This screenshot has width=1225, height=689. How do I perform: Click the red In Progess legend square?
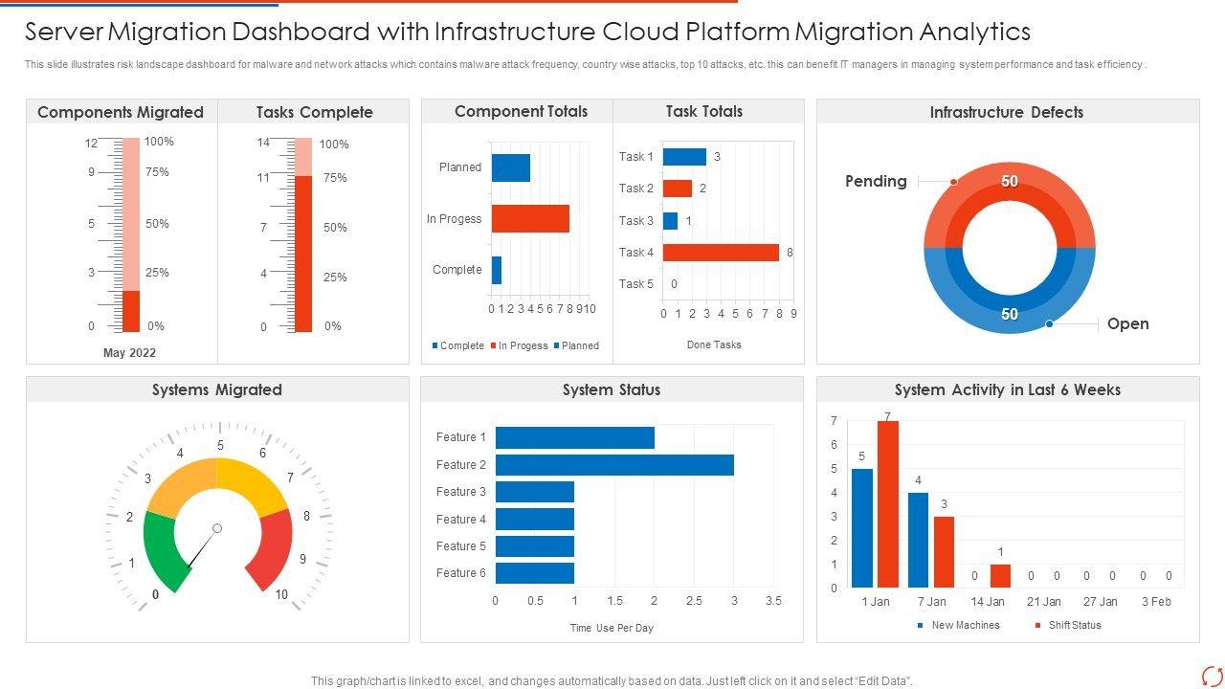point(494,346)
